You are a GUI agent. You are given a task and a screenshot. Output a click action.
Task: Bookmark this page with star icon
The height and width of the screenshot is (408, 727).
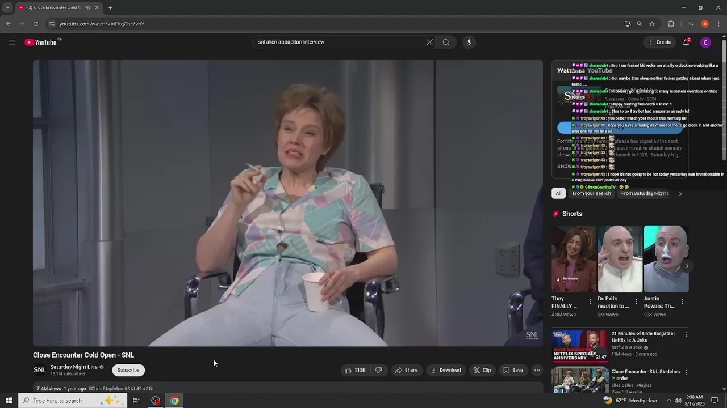[652, 24]
